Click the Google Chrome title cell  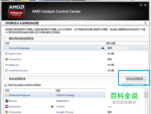coord(65,112)
